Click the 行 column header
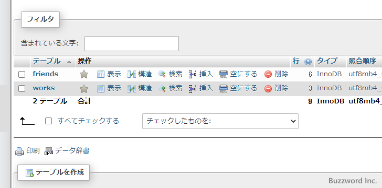382x188 pixels. pos(296,61)
